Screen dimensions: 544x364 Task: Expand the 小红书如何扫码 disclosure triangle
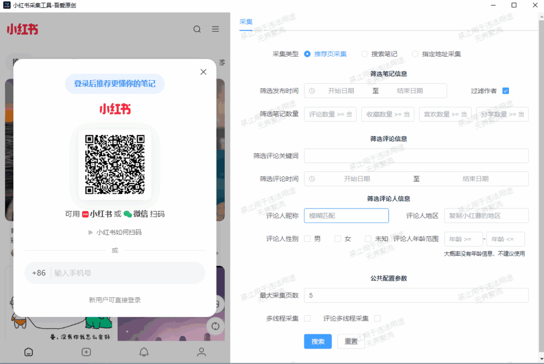coord(91,232)
